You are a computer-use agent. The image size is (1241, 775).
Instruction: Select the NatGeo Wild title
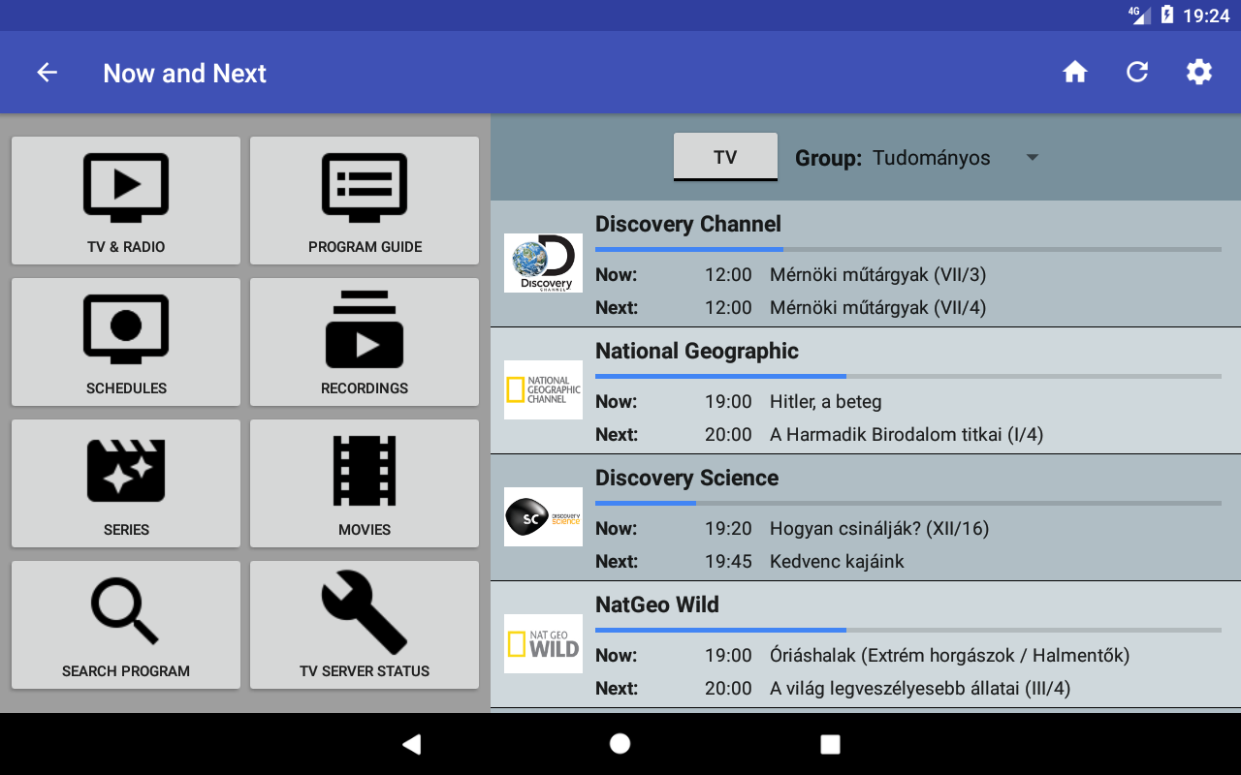tap(657, 604)
